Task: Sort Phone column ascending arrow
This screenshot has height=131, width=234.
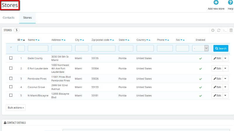Action: (168, 40)
